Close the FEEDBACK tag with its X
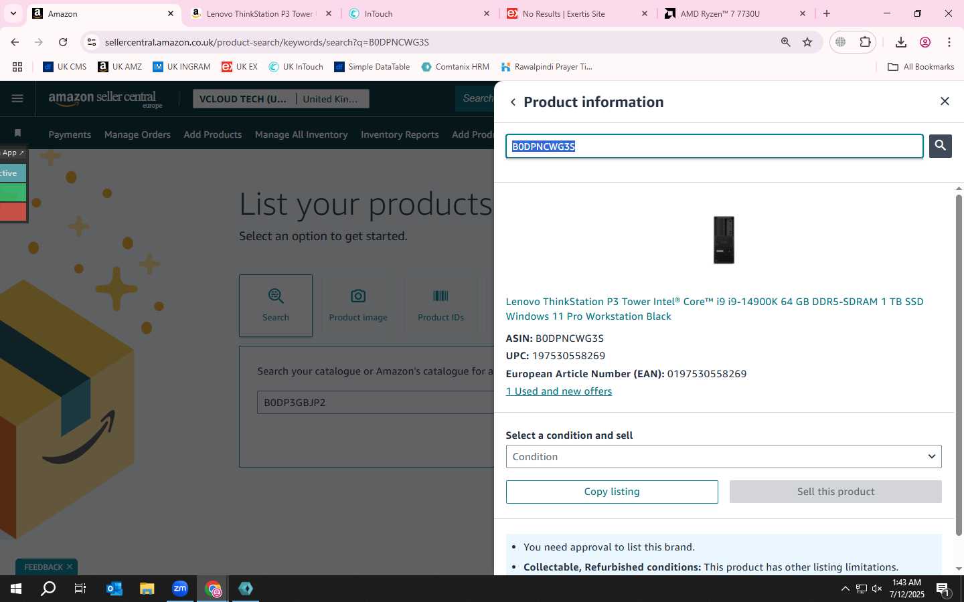The height and width of the screenshot is (602, 964). click(x=69, y=567)
